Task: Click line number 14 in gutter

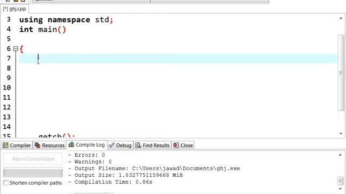Action: pyautogui.click(x=7, y=127)
